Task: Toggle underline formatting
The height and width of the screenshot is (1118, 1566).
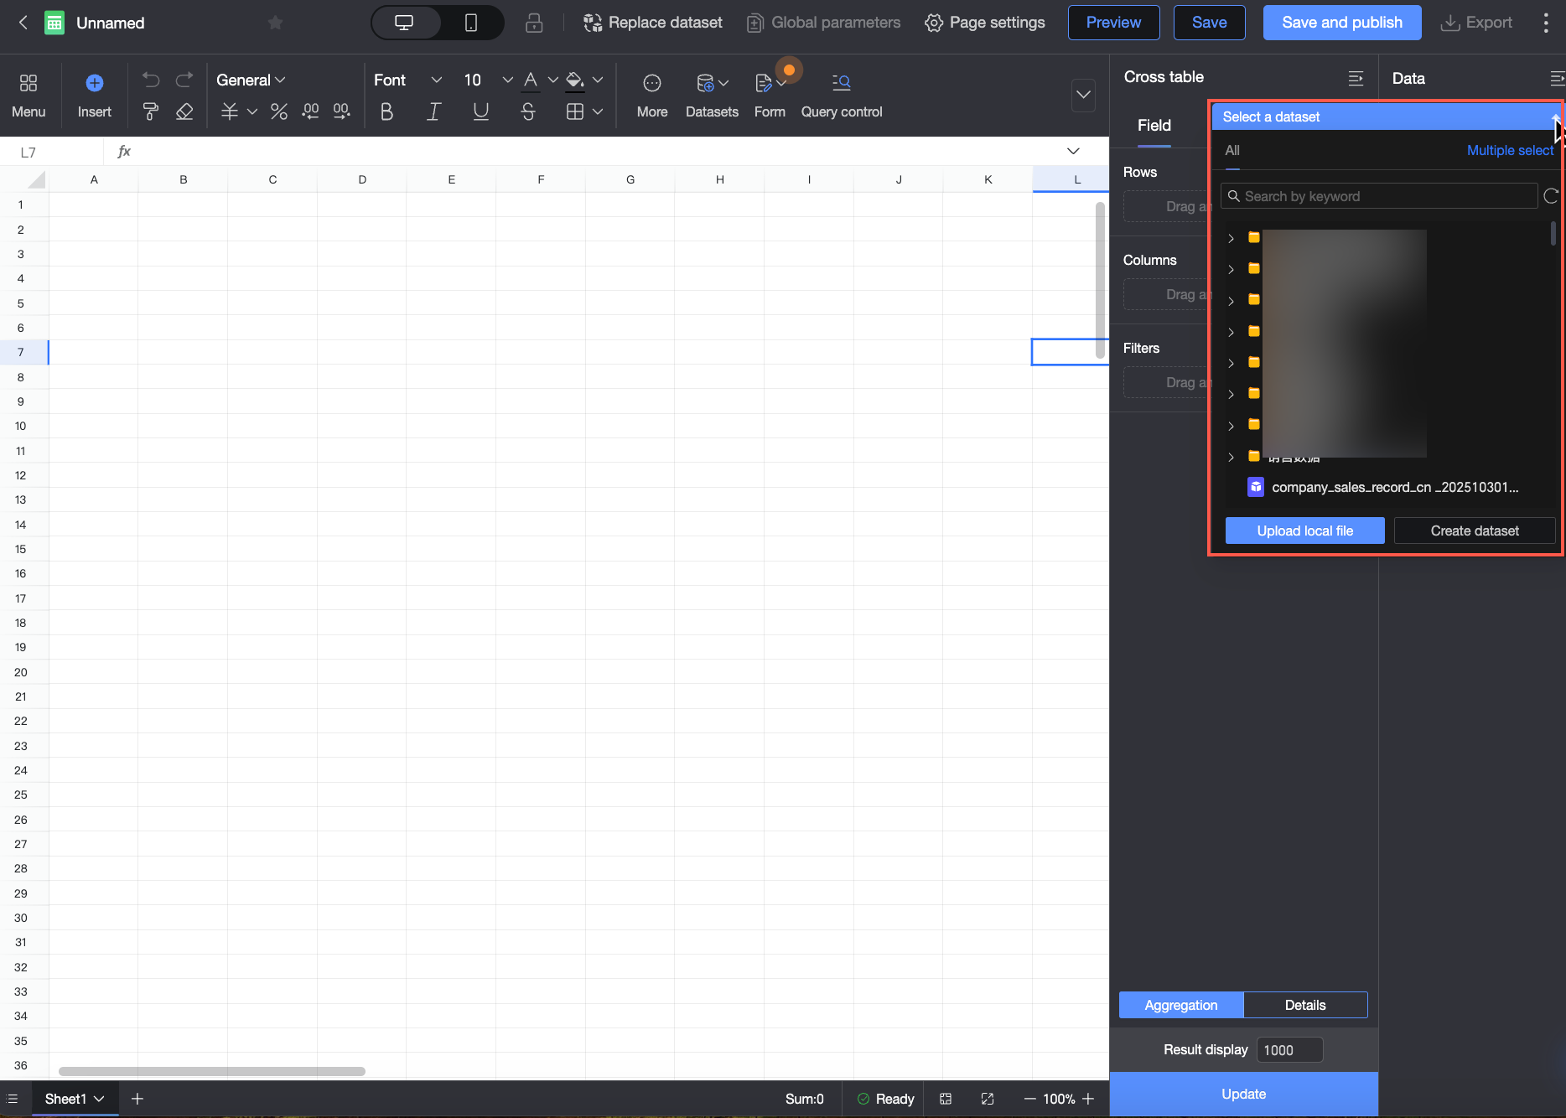Action: tap(480, 111)
